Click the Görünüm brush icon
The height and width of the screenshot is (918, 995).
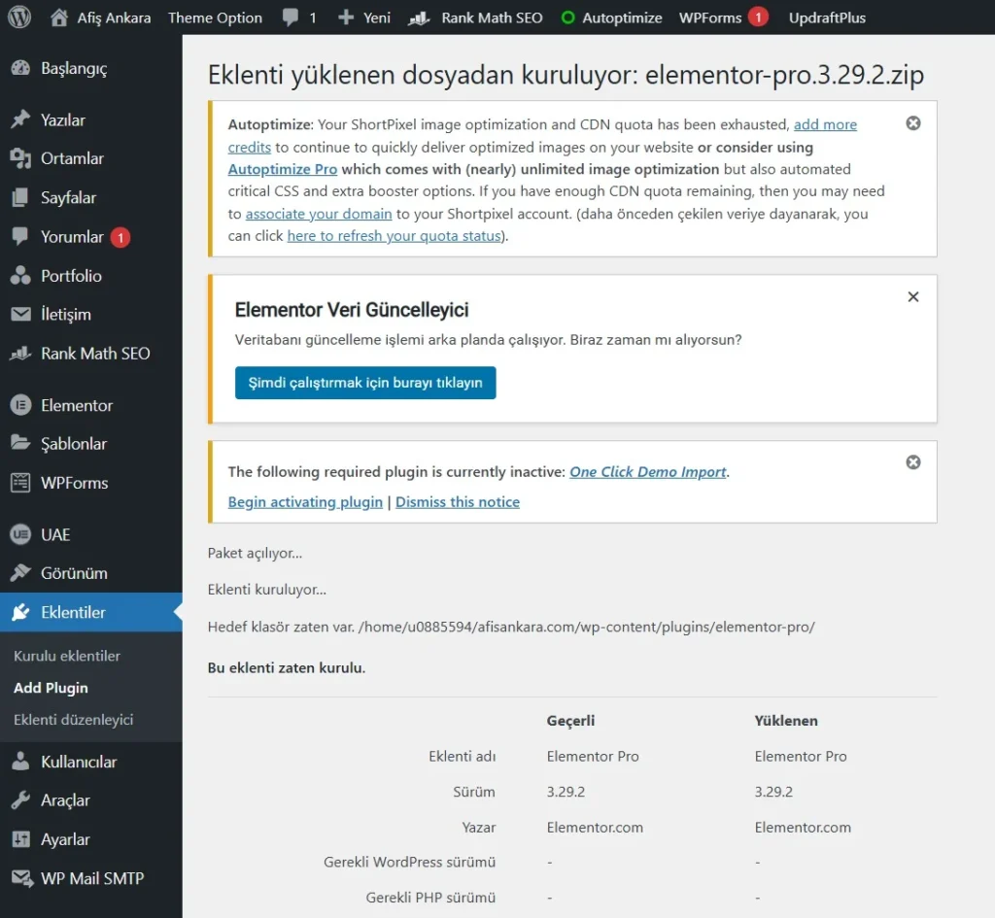coord(20,573)
